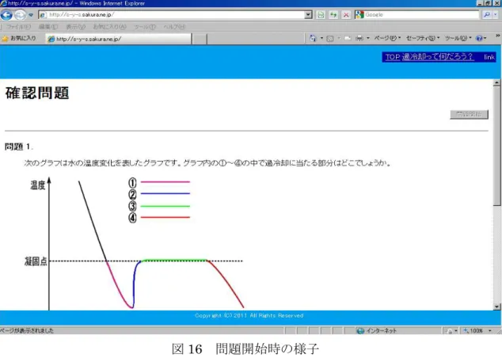Click the Read Mail envelope icon
This screenshot has height=358, width=502.
[348, 39]
